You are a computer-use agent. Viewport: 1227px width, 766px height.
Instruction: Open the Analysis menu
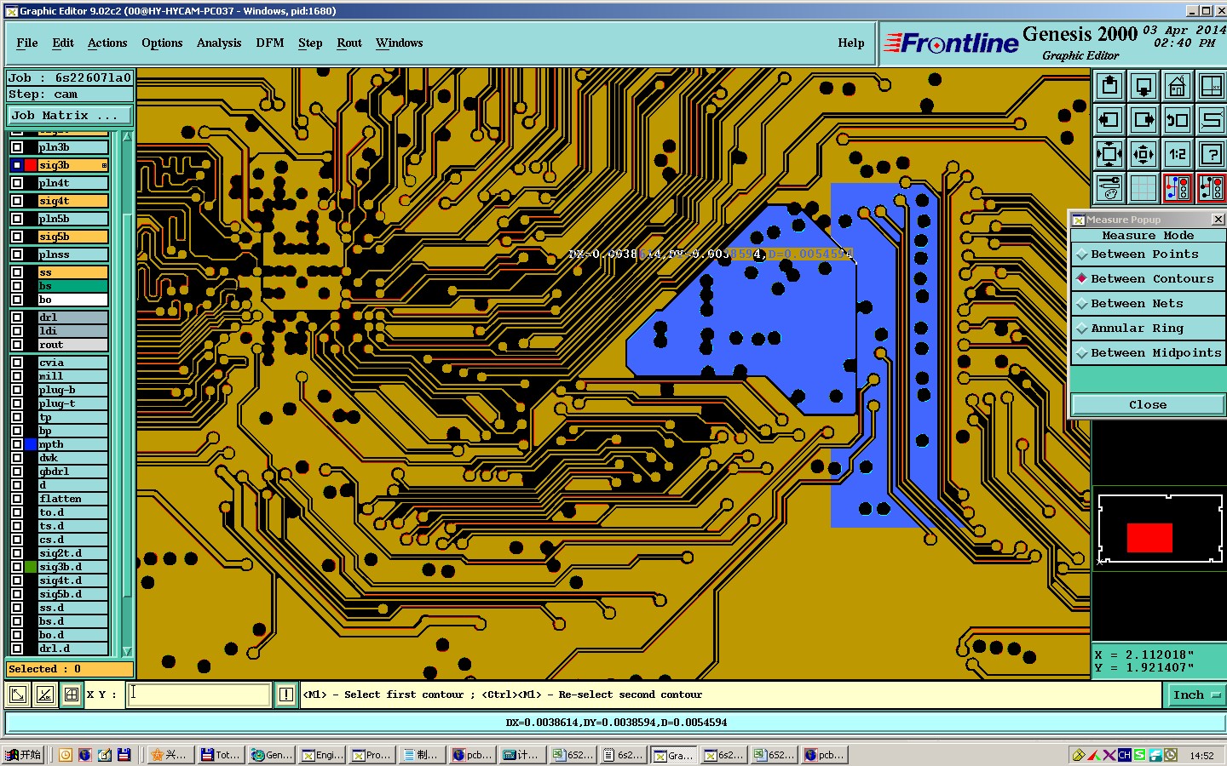point(219,43)
